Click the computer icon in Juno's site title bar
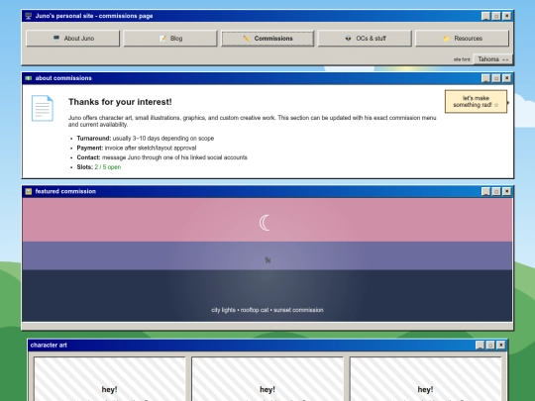 coord(29,16)
